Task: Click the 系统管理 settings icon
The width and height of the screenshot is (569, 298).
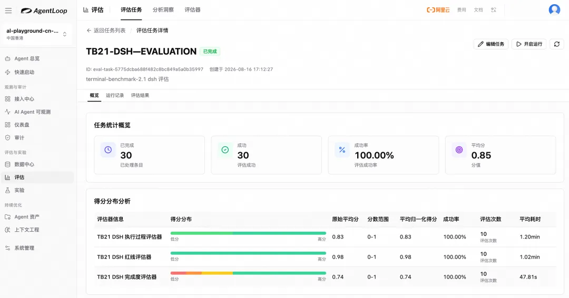Action: (x=7, y=248)
